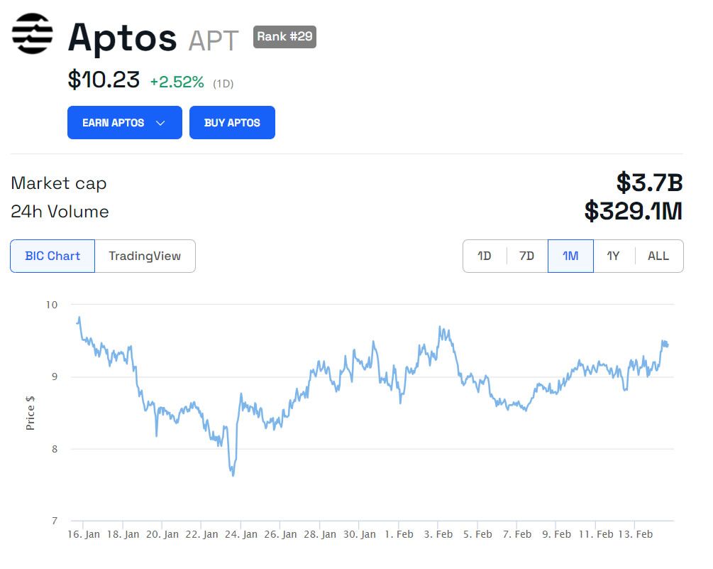The height and width of the screenshot is (569, 713).
Task: Click the APT ticker symbol text
Action: tap(214, 40)
